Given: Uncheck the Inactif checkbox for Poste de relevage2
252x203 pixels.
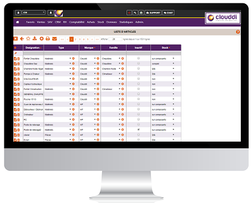Looking at the screenshot, I should coord(138,129).
